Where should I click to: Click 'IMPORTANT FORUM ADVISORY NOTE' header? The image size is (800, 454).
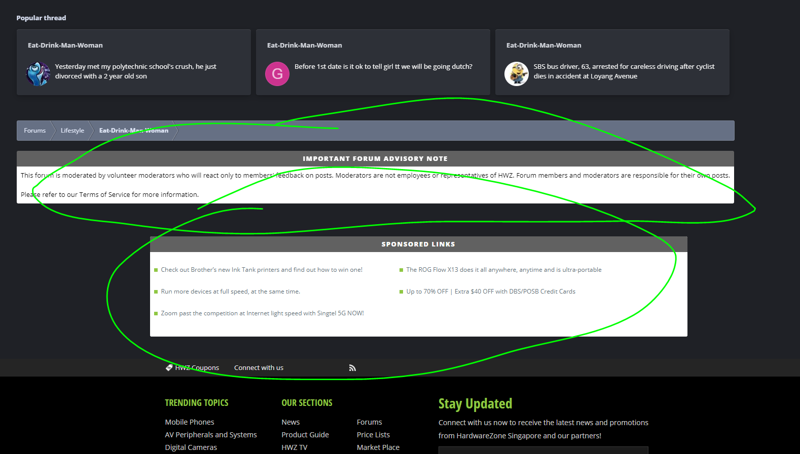click(x=375, y=158)
